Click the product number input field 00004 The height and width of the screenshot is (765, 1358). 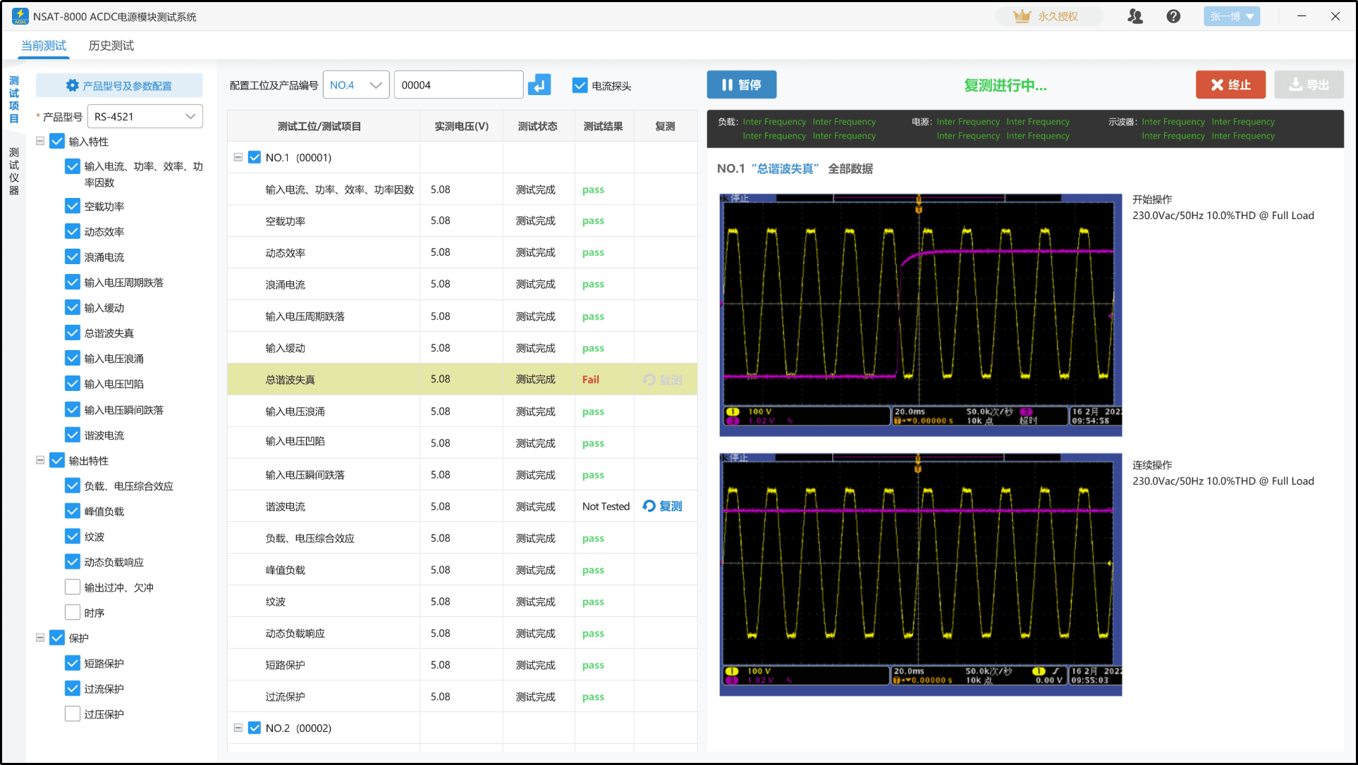[457, 85]
